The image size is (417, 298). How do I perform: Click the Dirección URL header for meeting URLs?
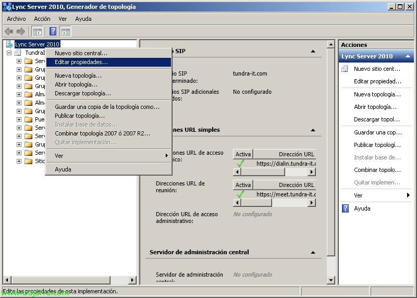coord(285,185)
